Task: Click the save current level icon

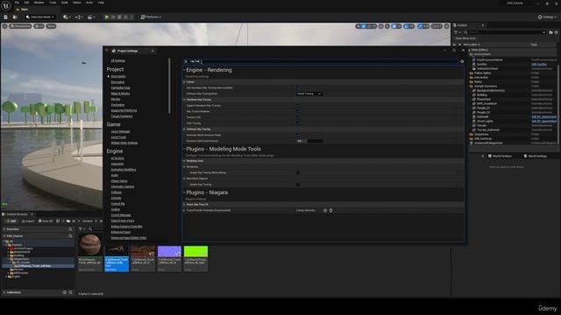Action: tap(6, 17)
